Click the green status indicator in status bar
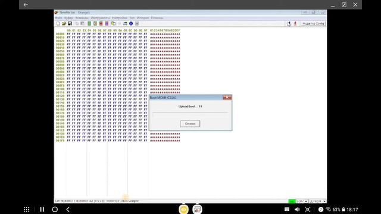This screenshot has height=214, width=381. coord(292,202)
